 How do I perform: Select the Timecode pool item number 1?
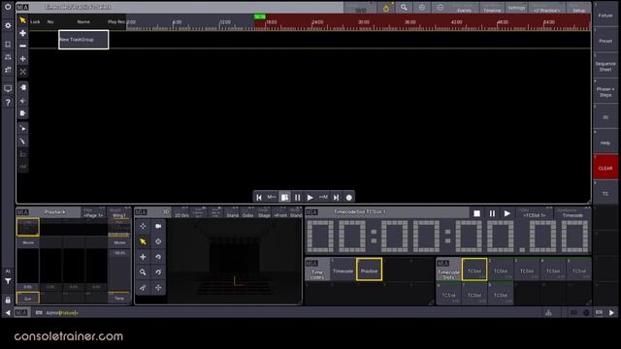pyautogui.click(x=343, y=270)
